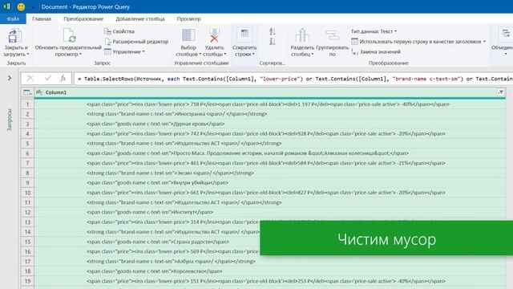
Task: Click the ABC data type icon of Column1
Action: [x=39, y=92]
